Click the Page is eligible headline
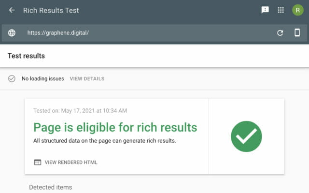This screenshot has width=309, height=193. (115, 127)
